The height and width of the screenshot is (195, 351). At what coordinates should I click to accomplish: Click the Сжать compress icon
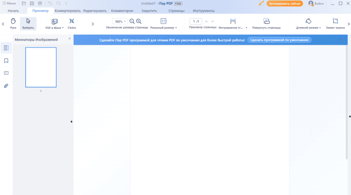click(x=72, y=21)
